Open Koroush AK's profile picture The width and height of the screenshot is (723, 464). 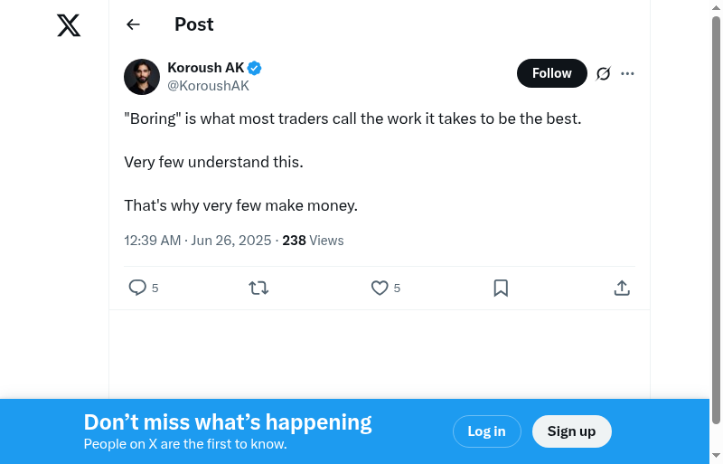142,77
